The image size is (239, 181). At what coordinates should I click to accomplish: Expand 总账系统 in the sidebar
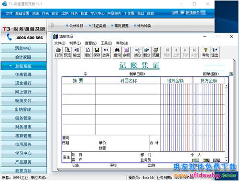pyautogui.click(x=23, y=66)
